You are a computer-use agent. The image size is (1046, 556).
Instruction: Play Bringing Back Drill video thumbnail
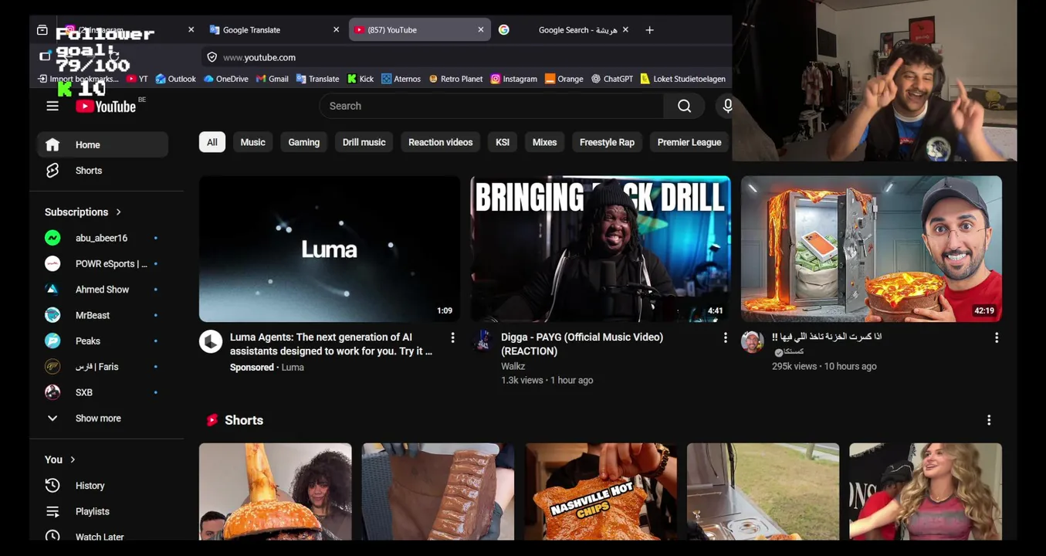(601, 249)
